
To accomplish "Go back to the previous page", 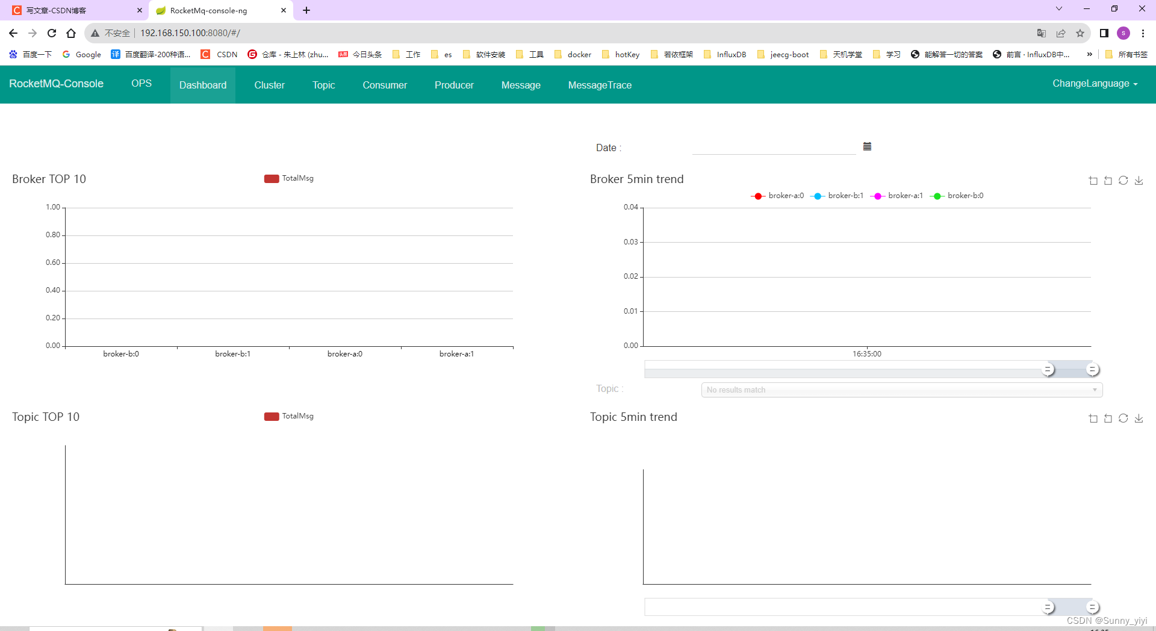I will click(13, 33).
